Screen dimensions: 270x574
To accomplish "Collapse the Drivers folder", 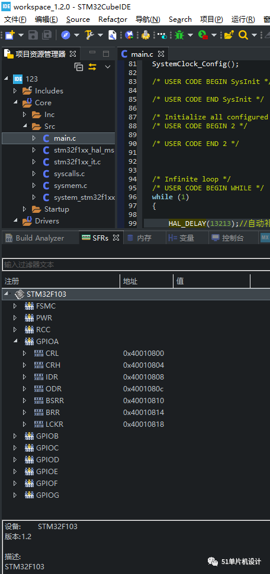I will click(15, 220).
